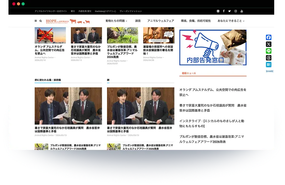Open the Twitter icon in top bar

(x=230, y=11)
